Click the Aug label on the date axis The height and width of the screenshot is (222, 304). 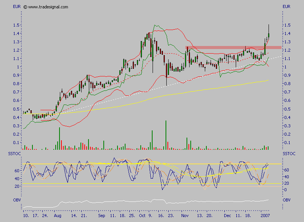58,216
